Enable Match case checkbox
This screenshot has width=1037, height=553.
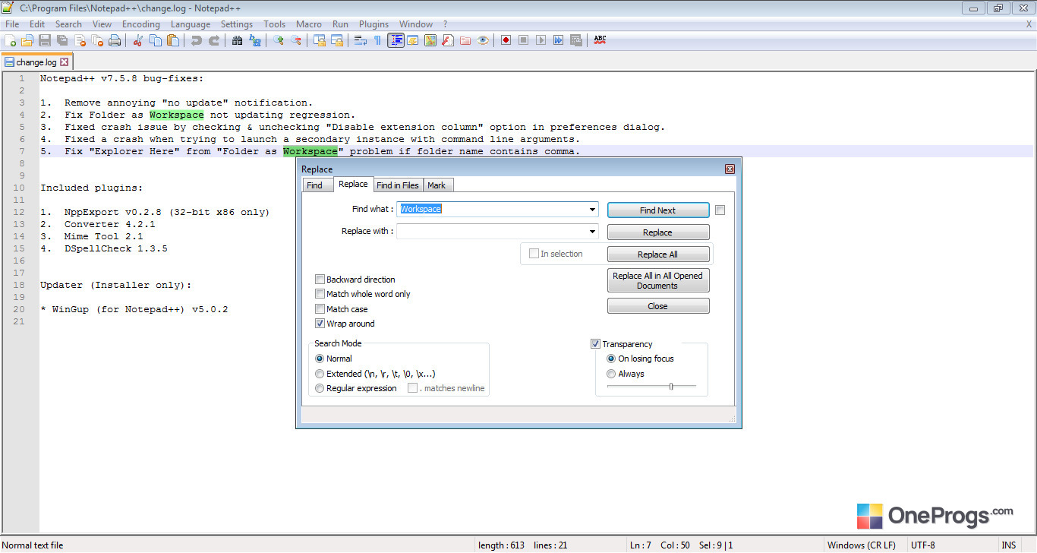pyautogui.click(x=320, y=309)
